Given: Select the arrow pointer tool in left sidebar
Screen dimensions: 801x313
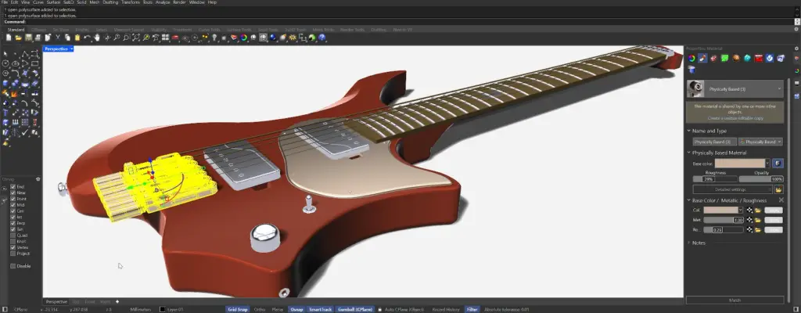Looking at the screenshot, I should (x=5, y=53).
